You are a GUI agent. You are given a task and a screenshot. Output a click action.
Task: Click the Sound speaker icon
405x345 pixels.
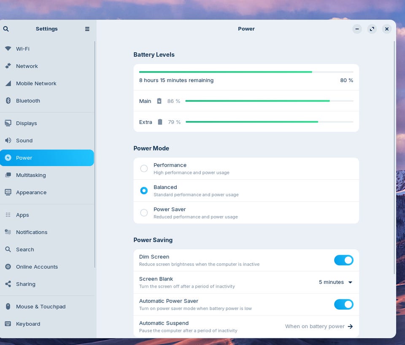coord(8,140)
